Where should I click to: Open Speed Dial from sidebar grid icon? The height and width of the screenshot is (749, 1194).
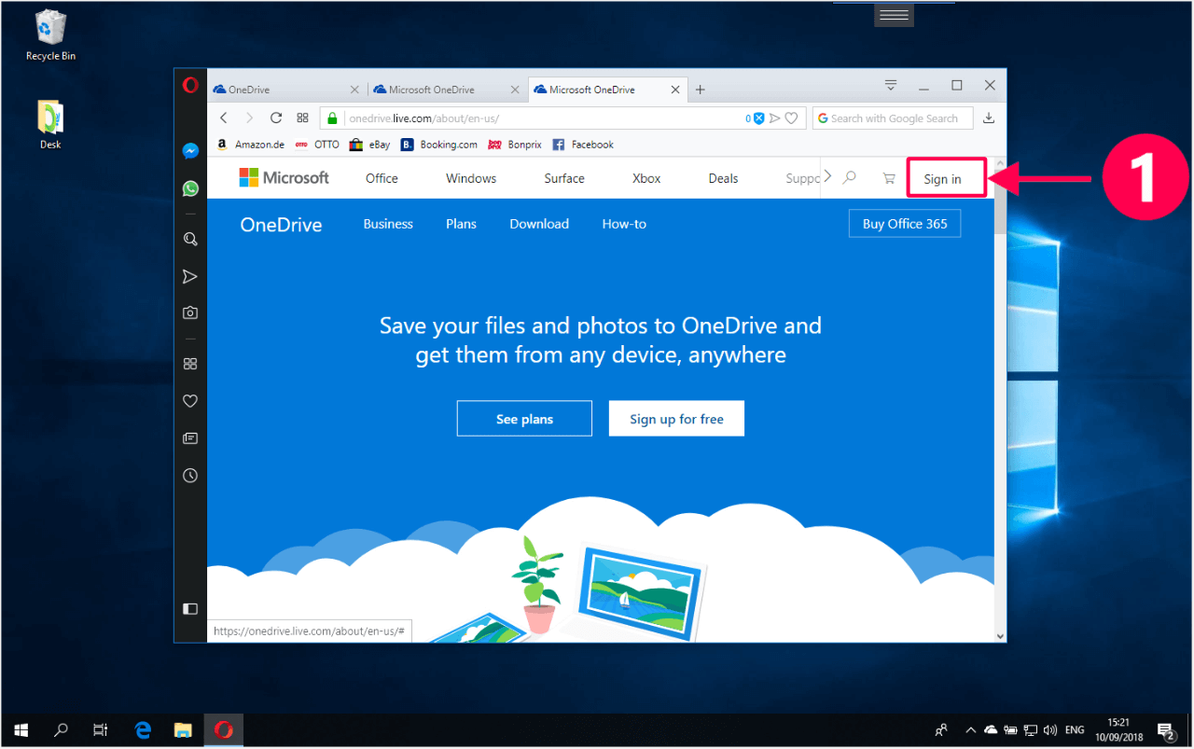pyautogui.click(x=190, y=364)
